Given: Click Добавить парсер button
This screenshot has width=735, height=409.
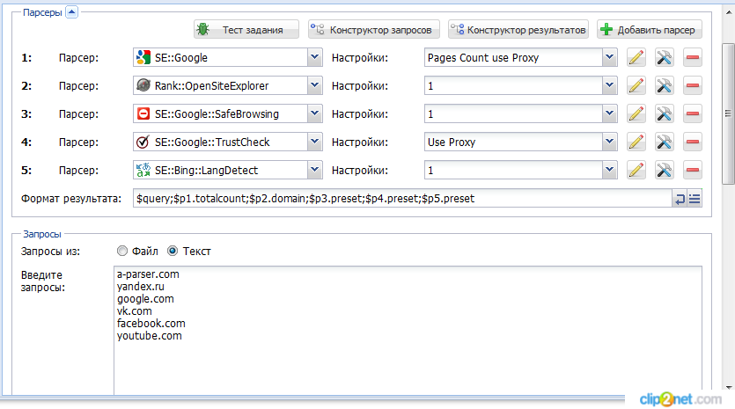Looking at the screenshot, I should click(649, 30).
